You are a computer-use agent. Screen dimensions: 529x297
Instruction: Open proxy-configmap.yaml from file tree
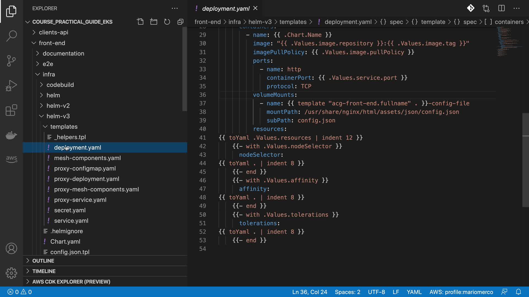(85, 168)
